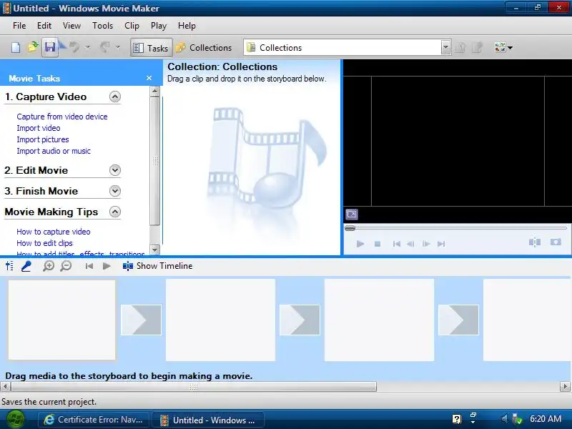Toggle the Tasks pane button
572x429 pixels.
[151, 48]
